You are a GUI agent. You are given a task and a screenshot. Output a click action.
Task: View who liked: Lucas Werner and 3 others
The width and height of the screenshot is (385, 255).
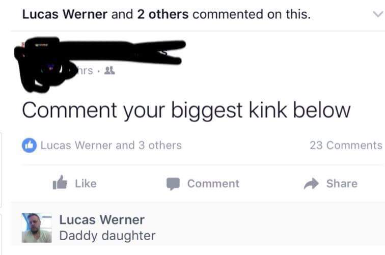111,145
